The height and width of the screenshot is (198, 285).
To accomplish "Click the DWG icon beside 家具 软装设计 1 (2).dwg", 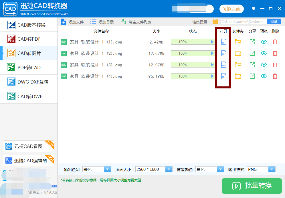I will (x=64, y=54).
